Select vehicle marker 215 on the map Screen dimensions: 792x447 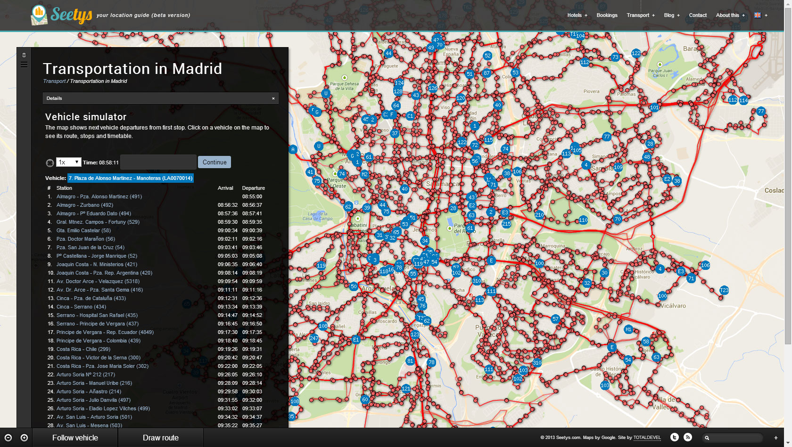click(x=506, y=224)
